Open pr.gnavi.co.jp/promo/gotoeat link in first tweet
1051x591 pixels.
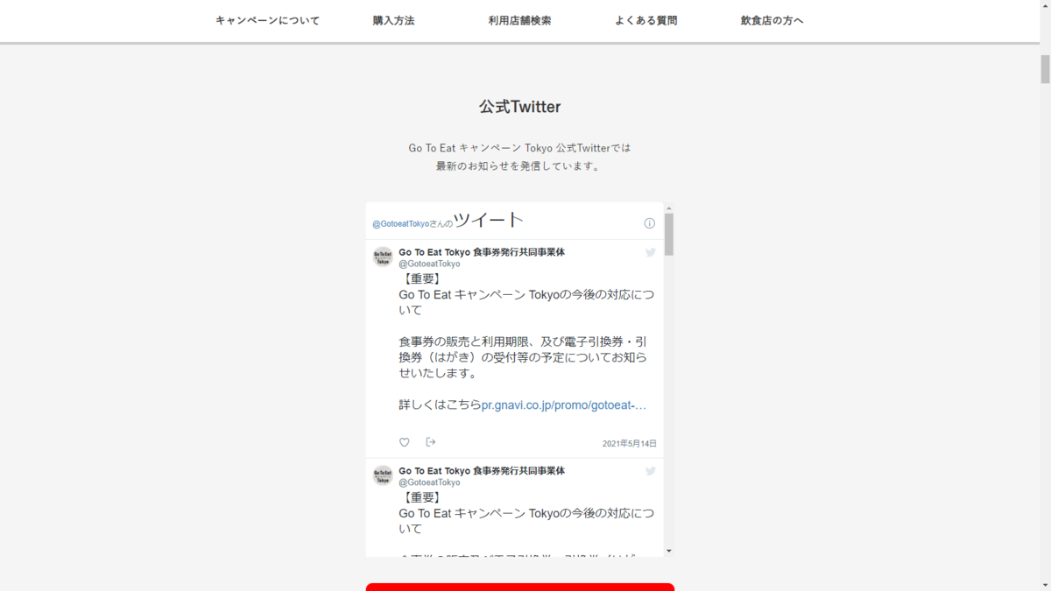[564, 405]
